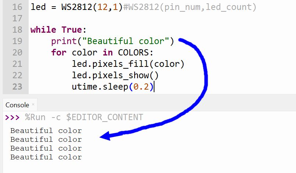Close the Console tab
The height and width of the screenshot is (173, 296).
[33, 104]
